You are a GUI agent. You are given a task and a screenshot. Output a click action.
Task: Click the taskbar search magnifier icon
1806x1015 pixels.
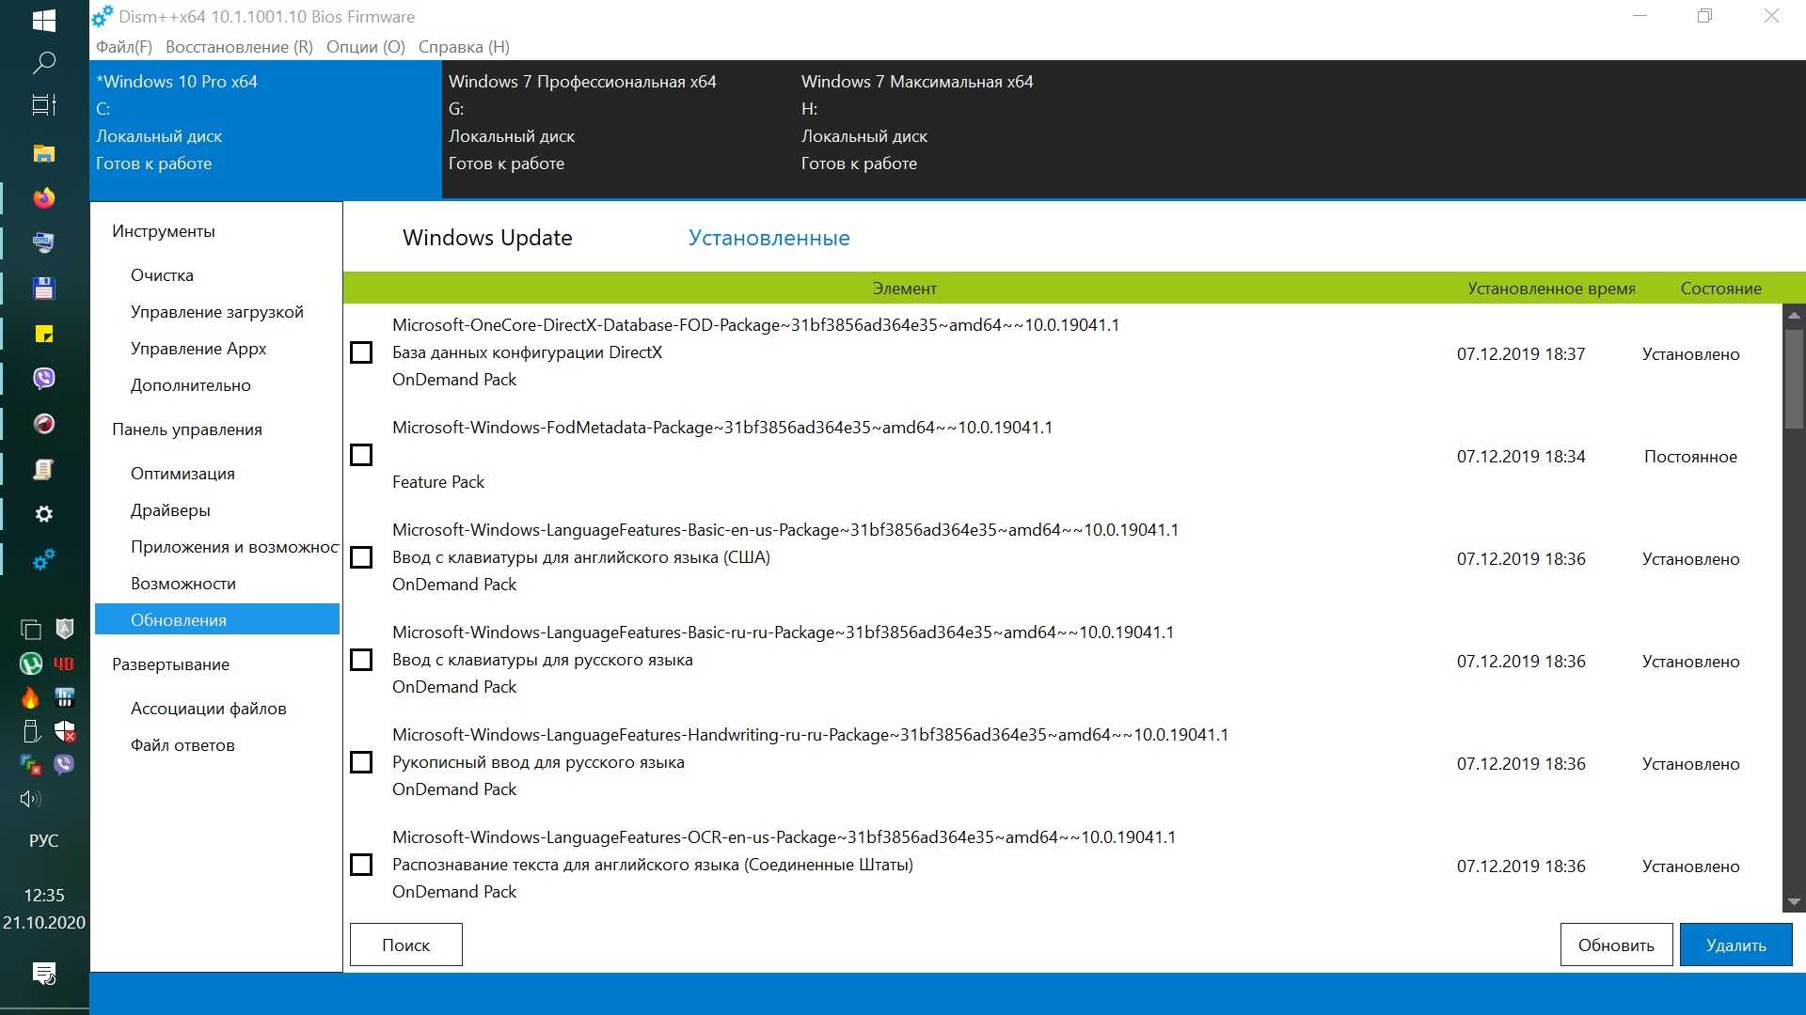(x=43, y=63)
